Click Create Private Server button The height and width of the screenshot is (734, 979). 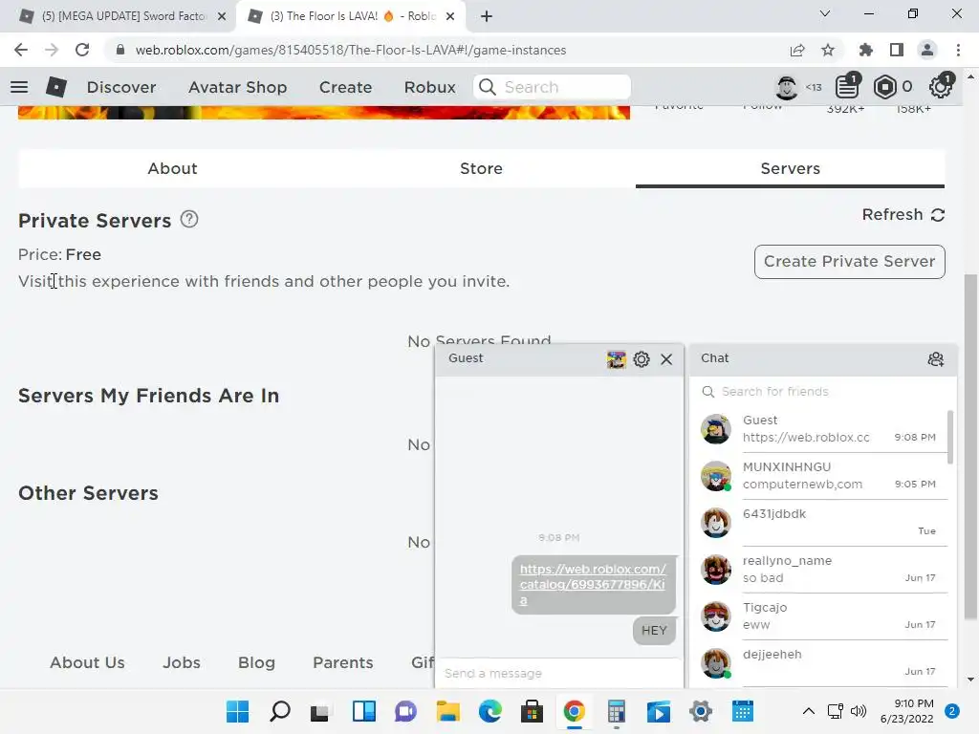click(849, 262)
